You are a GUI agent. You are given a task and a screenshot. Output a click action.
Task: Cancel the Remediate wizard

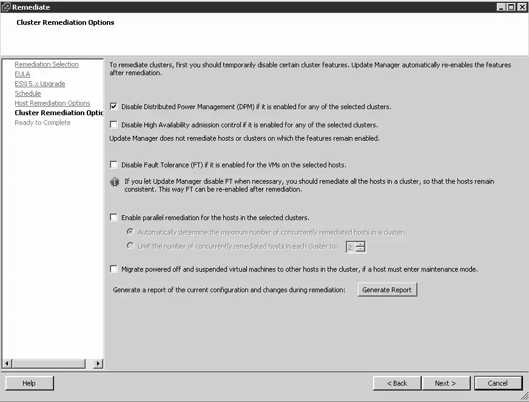(x=498, y=383)
